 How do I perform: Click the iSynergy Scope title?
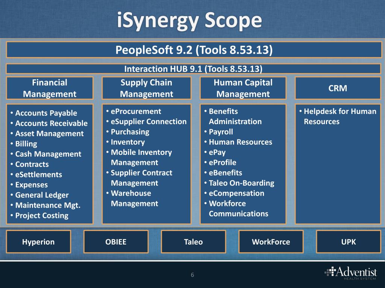tap(189, 21)
